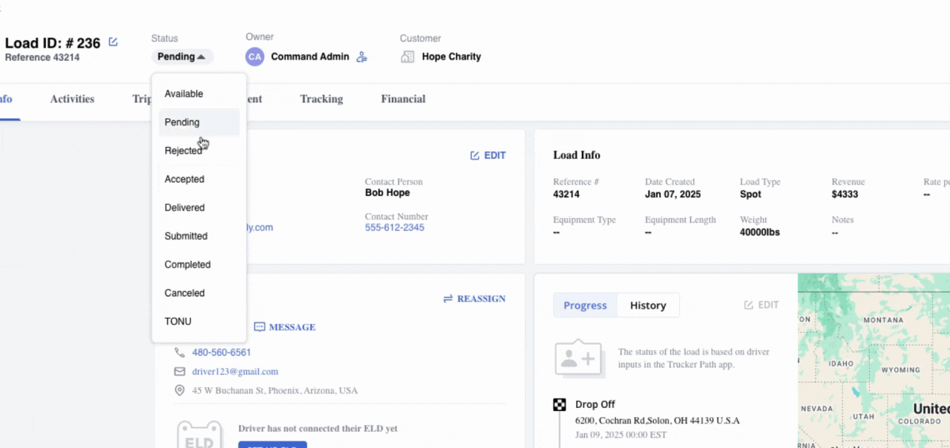Click the add-photo placeholder icon in Progress
This screenshot has width=950, height=448.
point(578,358)
